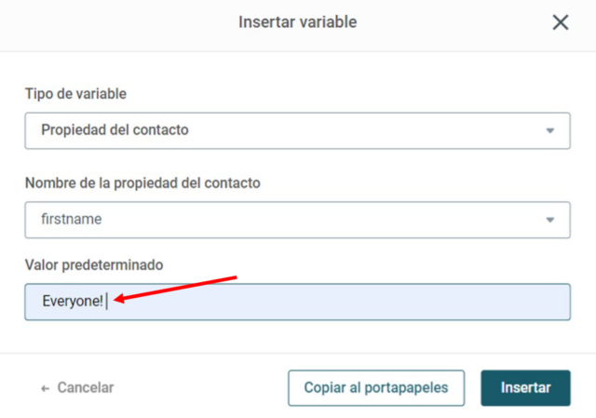
Task: Expand the contact property name combo box
Action: click(298, 220)
